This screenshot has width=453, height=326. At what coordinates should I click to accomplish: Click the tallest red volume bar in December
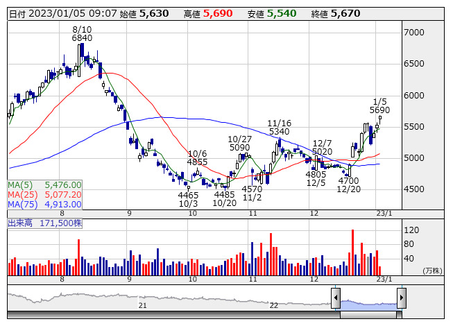[x=352, y=252]
